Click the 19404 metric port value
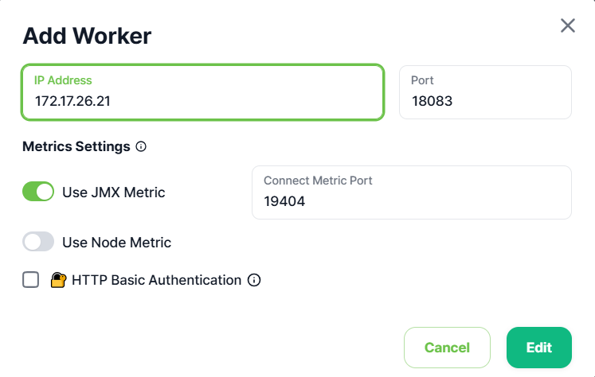This screenshot has width=595, height=377. click(x=284, y=201)
